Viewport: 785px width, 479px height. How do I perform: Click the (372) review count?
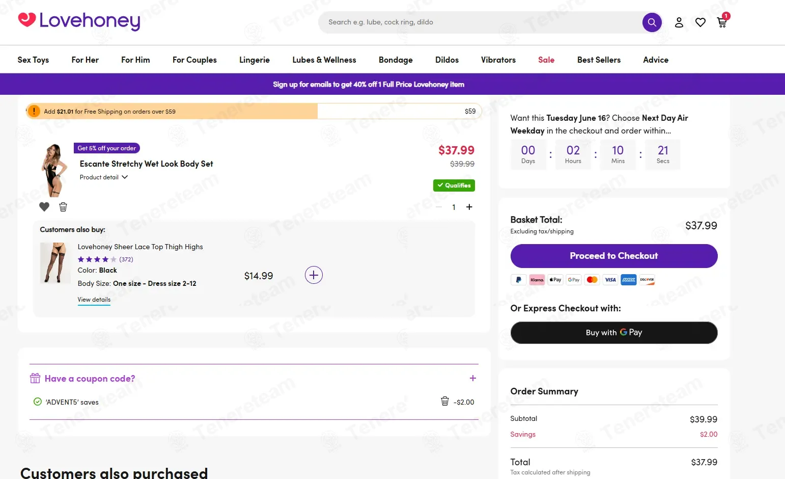point(126,259)
